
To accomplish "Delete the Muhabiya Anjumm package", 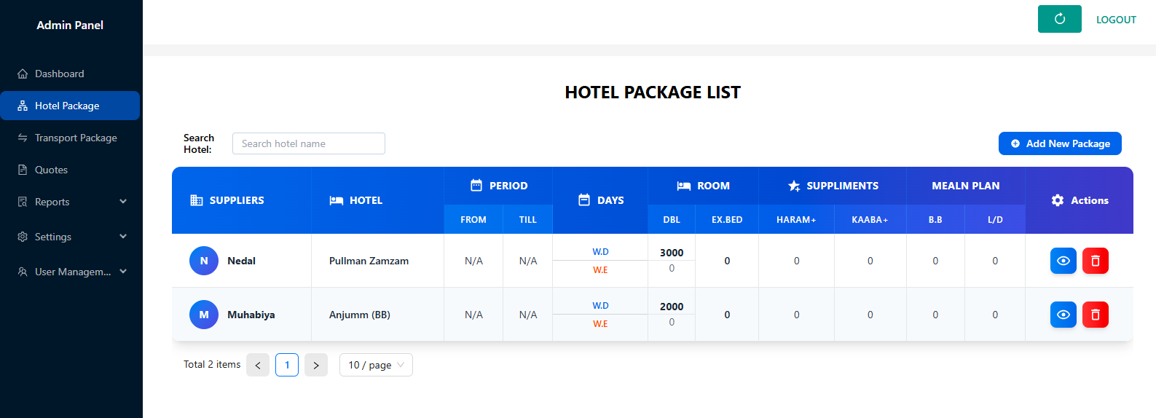I will pos(1095,315).
